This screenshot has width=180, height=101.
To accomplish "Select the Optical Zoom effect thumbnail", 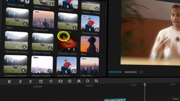I will pyautogui.click(x=90, y=23).
